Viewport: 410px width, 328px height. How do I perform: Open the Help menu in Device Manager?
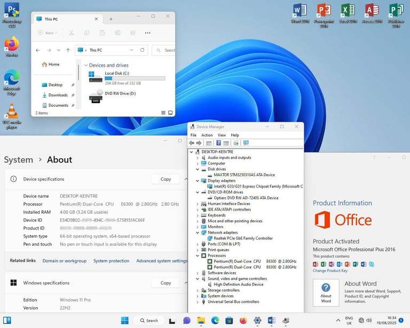coord(235,135)
